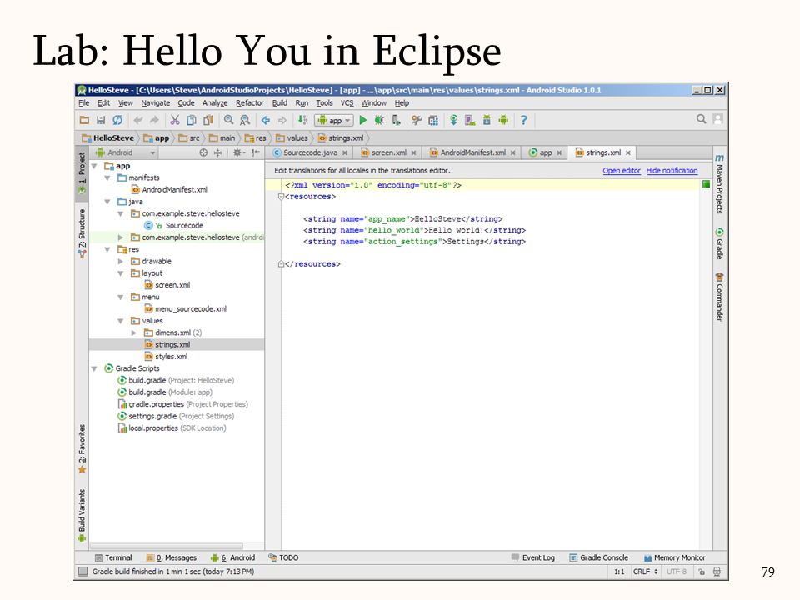
Task: Open the app run configuration dropdown
Action: point(335,120)
